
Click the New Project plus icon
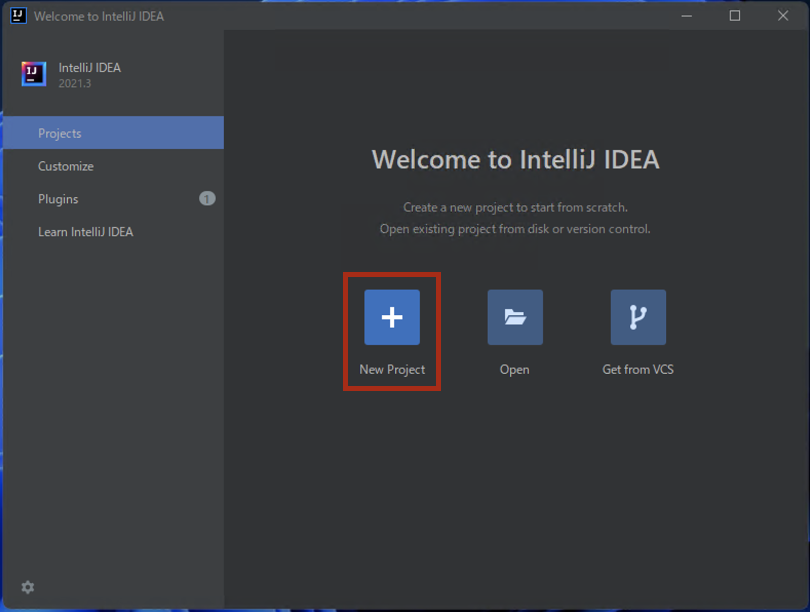click(x=392, y=317)
